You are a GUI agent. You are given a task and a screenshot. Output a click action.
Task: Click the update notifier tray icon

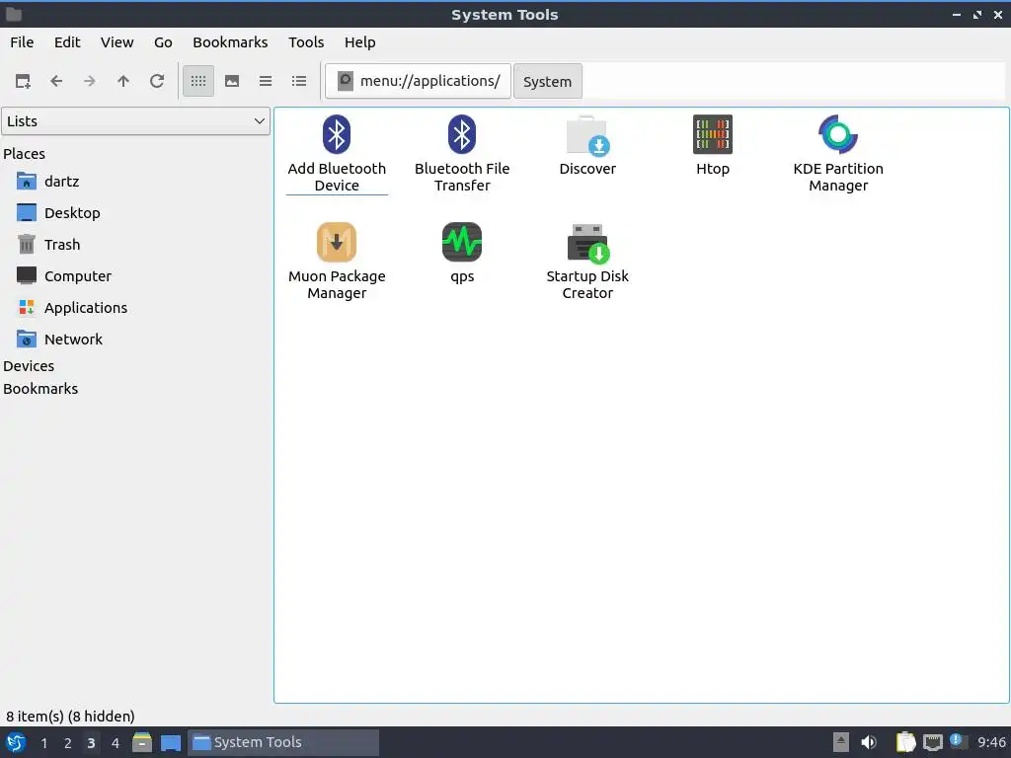click(957, 741)
